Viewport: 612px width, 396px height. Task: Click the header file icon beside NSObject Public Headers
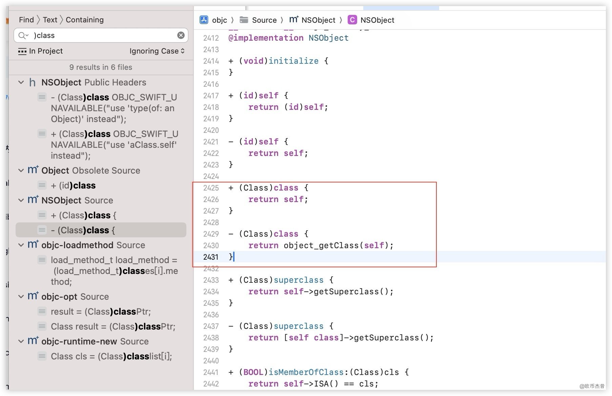tap(33, 82)
